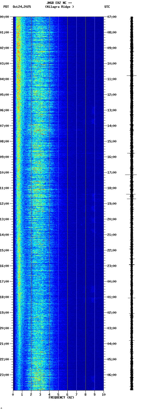Click the Milagra Ridge station name

[59, 7]
